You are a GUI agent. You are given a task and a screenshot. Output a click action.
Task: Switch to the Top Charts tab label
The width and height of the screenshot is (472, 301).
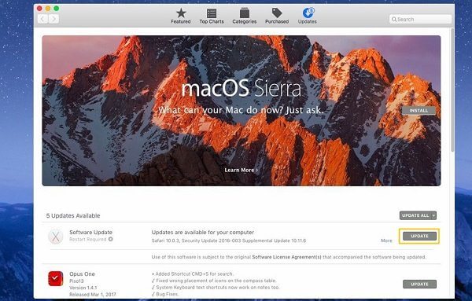[x=212, y=22]
